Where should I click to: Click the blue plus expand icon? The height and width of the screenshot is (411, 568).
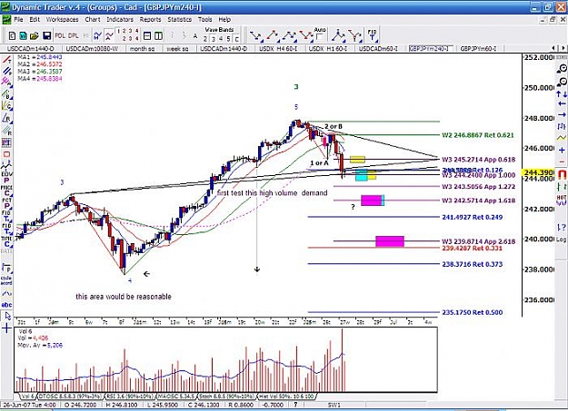click(562, 150)
